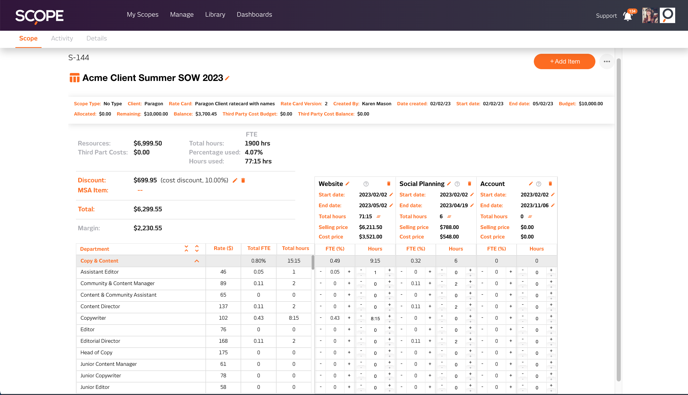Open the Support link
The image size is (688, 395).
click(x=606, y=16)
